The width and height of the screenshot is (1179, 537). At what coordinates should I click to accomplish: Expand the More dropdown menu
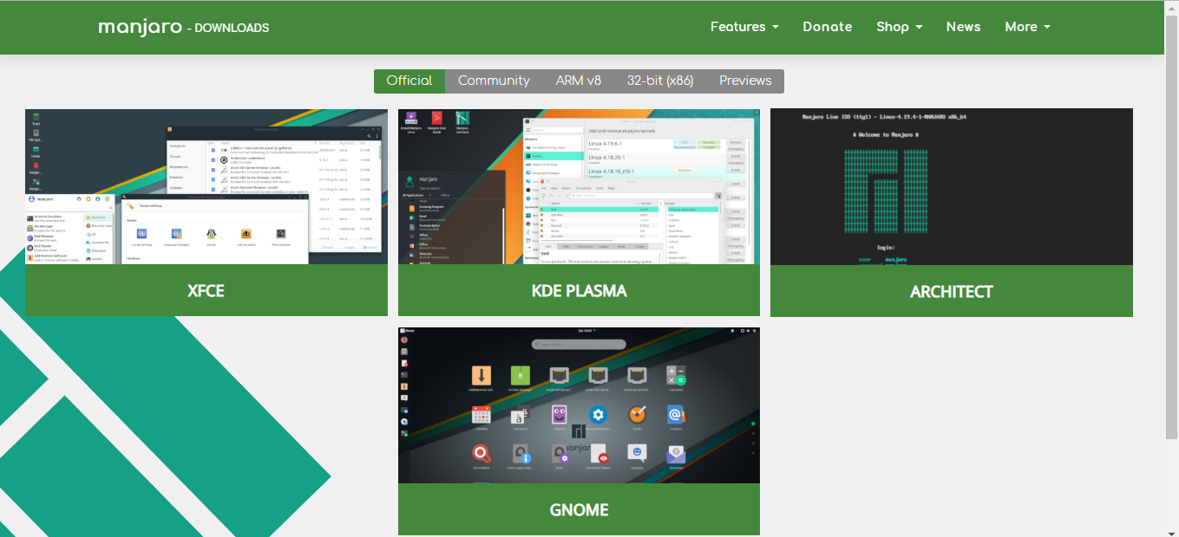click(1027, 27)
